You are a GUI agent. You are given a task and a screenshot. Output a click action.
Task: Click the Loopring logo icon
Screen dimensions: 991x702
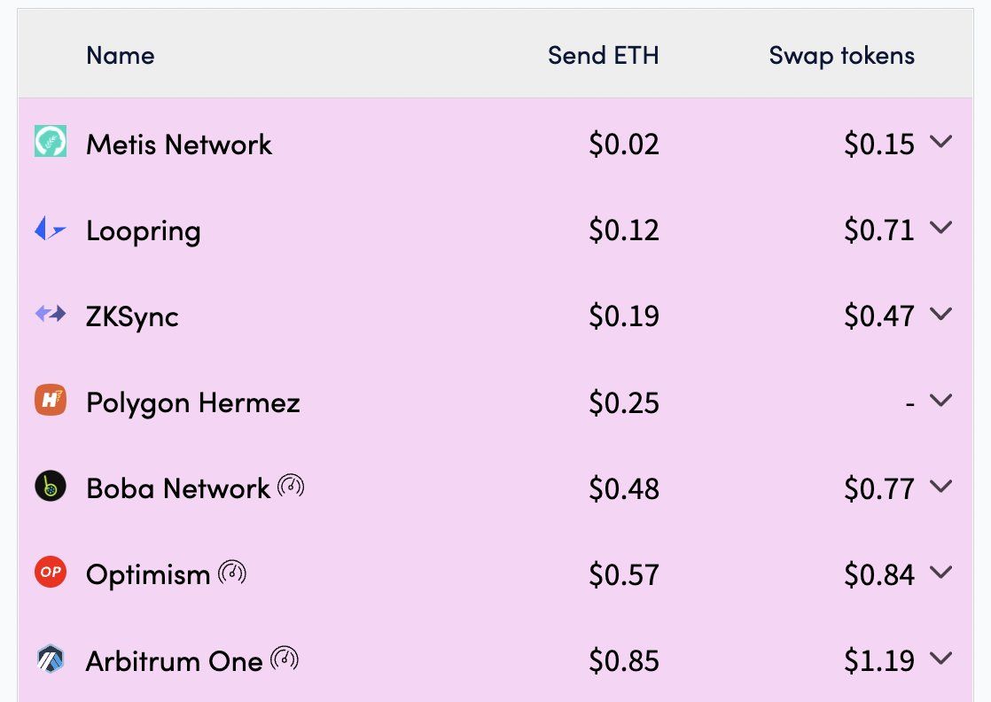[51, 230]
